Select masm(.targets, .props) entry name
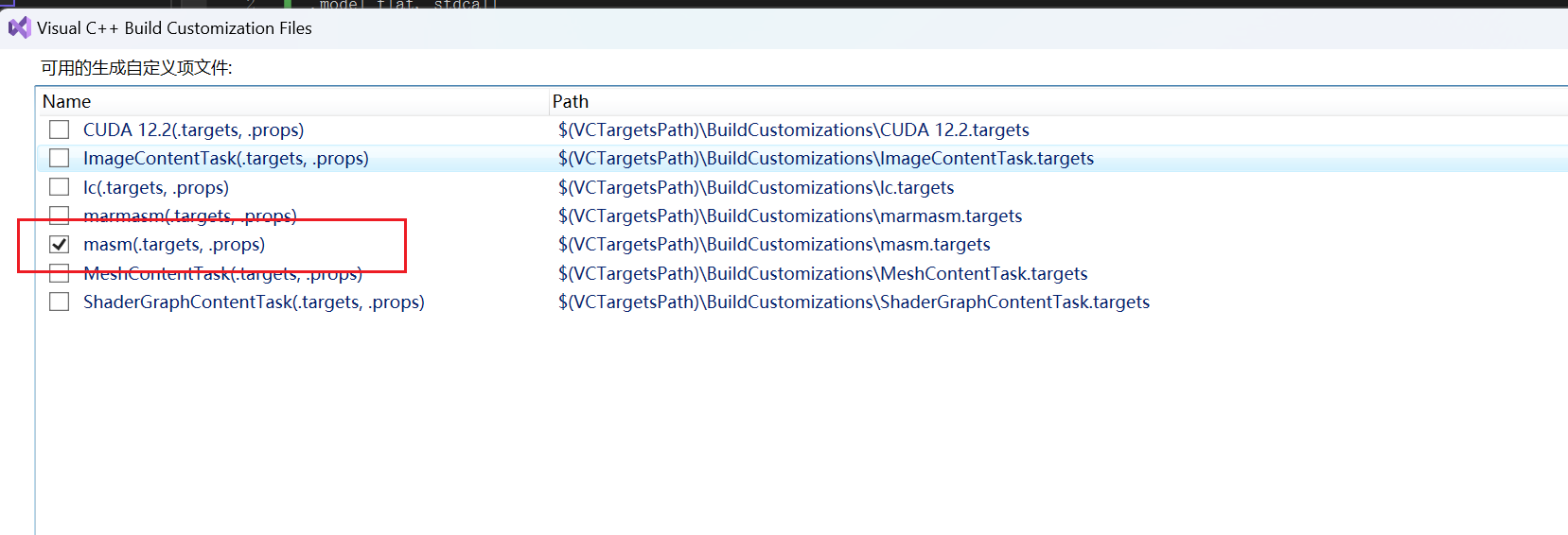 click(x=174, y=244)
